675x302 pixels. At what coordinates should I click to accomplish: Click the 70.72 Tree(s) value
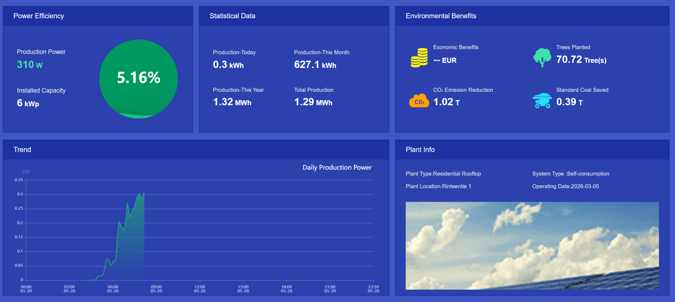(581, 59)
